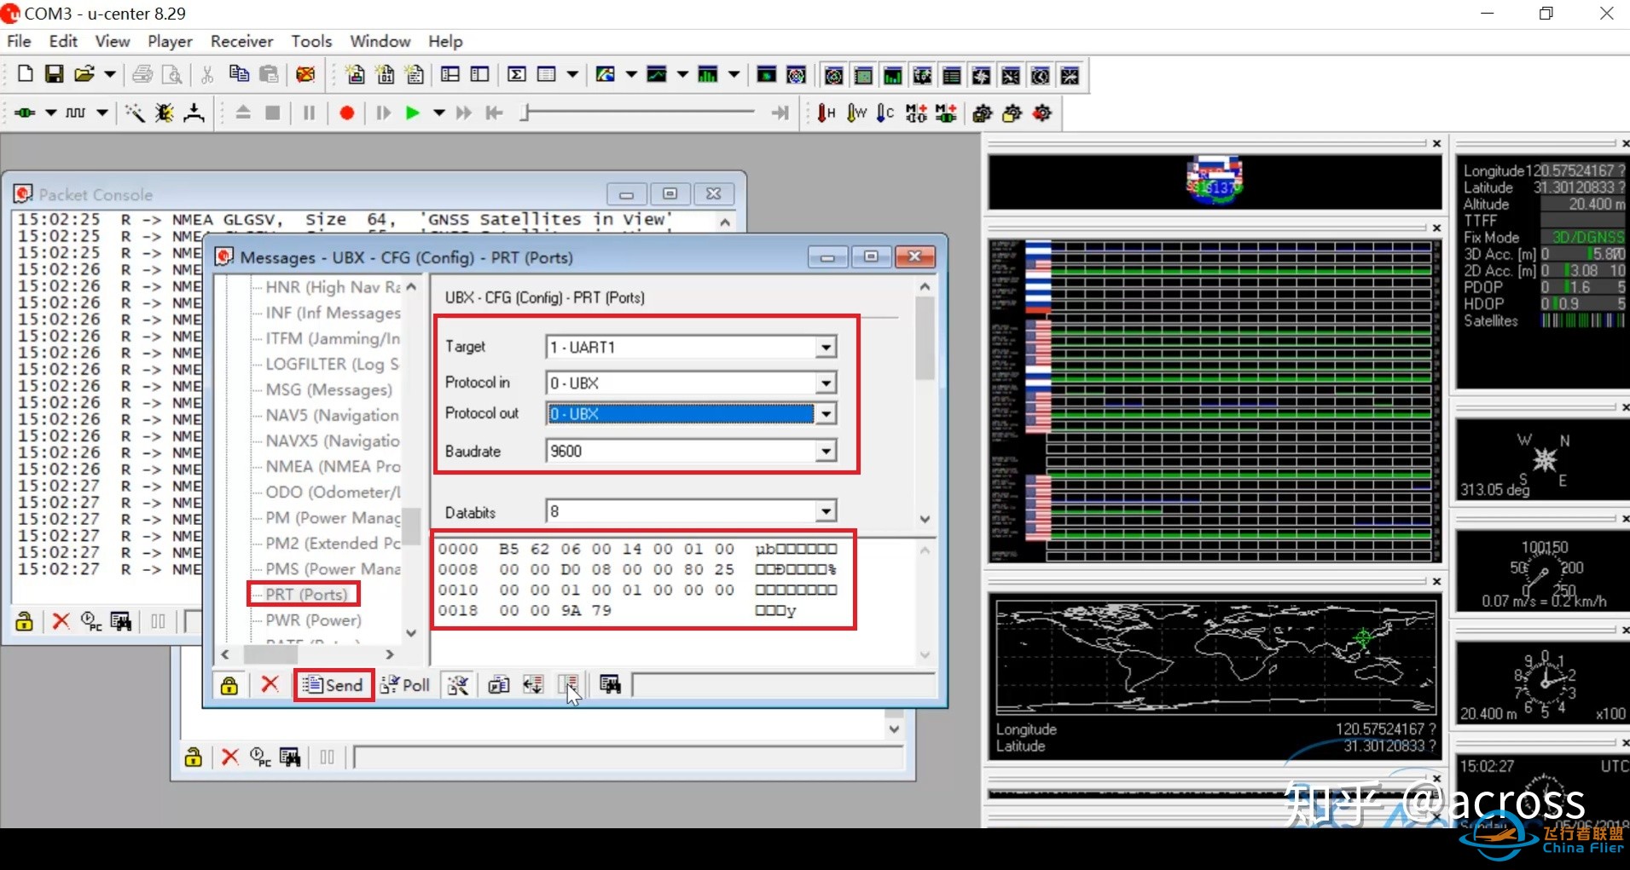Click the lock icon in Packet Console
The image size is (1630, 870).
pos(24,621)
